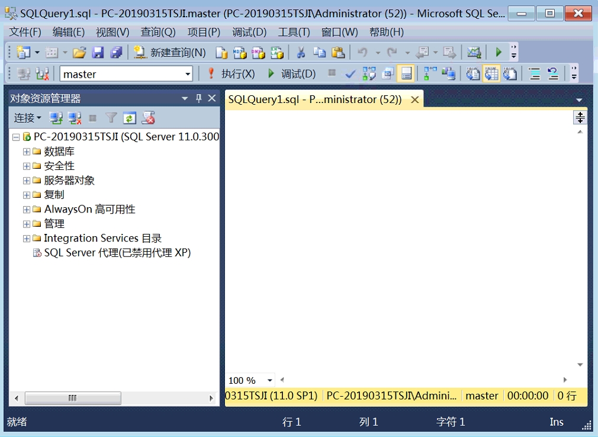This screenshot has height=437, width=598.
Task: Switch to the SQLQuery1.sql tab
Action: click(315, 99)
